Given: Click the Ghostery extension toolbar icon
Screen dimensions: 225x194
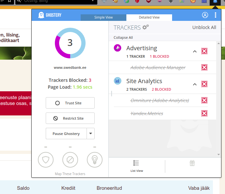Looking at the screenshot, I should (x=215, y=2).
